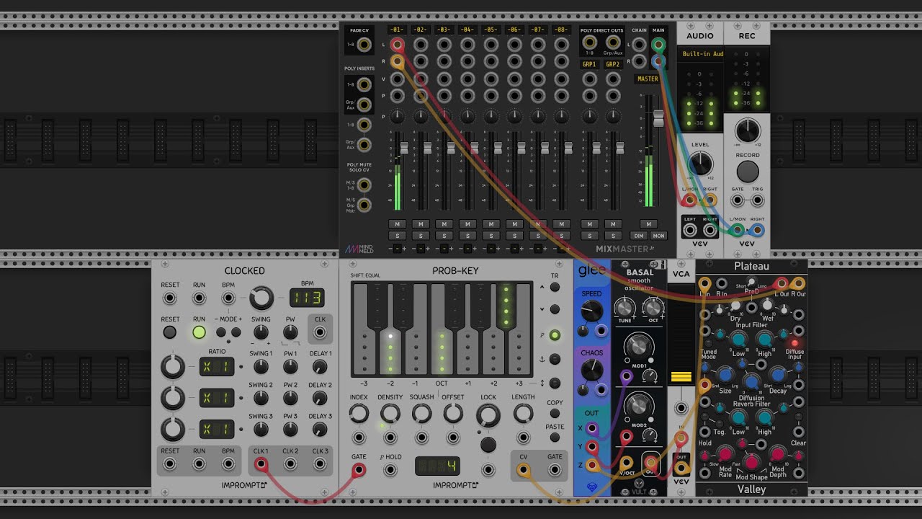922x519 pixels.
Task: Click the LEVEL knob on Audio module
Action: tap(700, 164)
